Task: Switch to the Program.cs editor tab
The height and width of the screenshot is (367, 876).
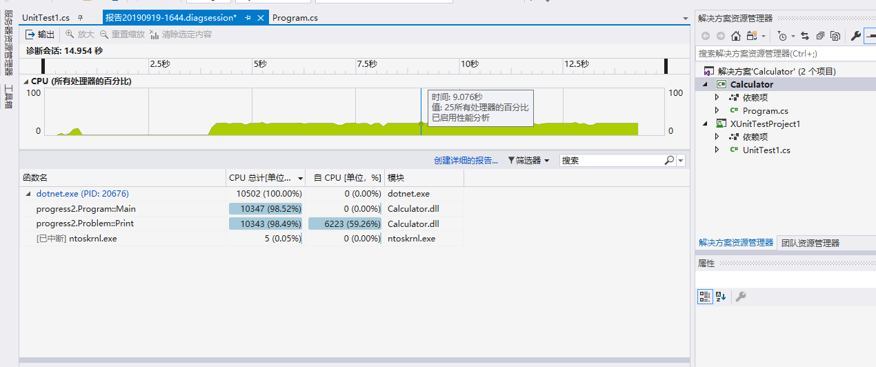Action: (295, 18)
